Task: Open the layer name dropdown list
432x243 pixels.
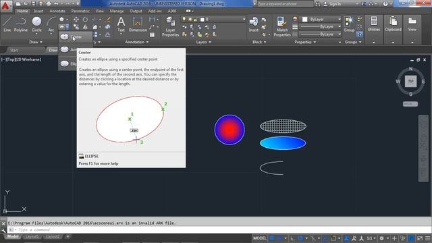Action: (x=244, y=20)
